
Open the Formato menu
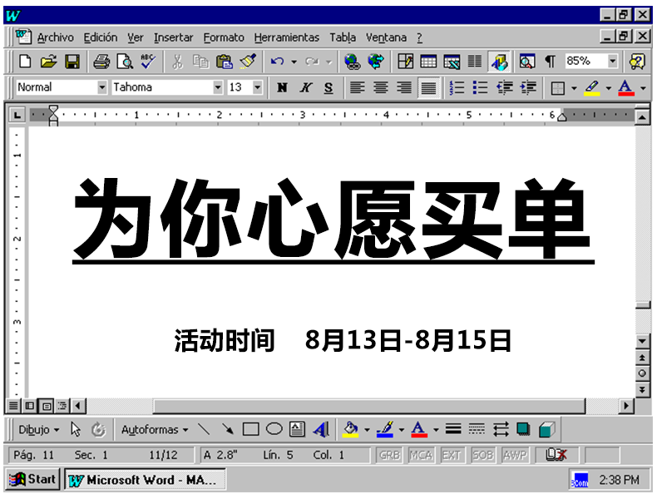click(x=224, y=37)
